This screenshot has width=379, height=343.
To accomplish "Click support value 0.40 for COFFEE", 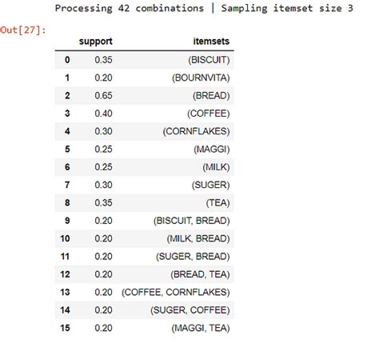I will tap(103, 114).
